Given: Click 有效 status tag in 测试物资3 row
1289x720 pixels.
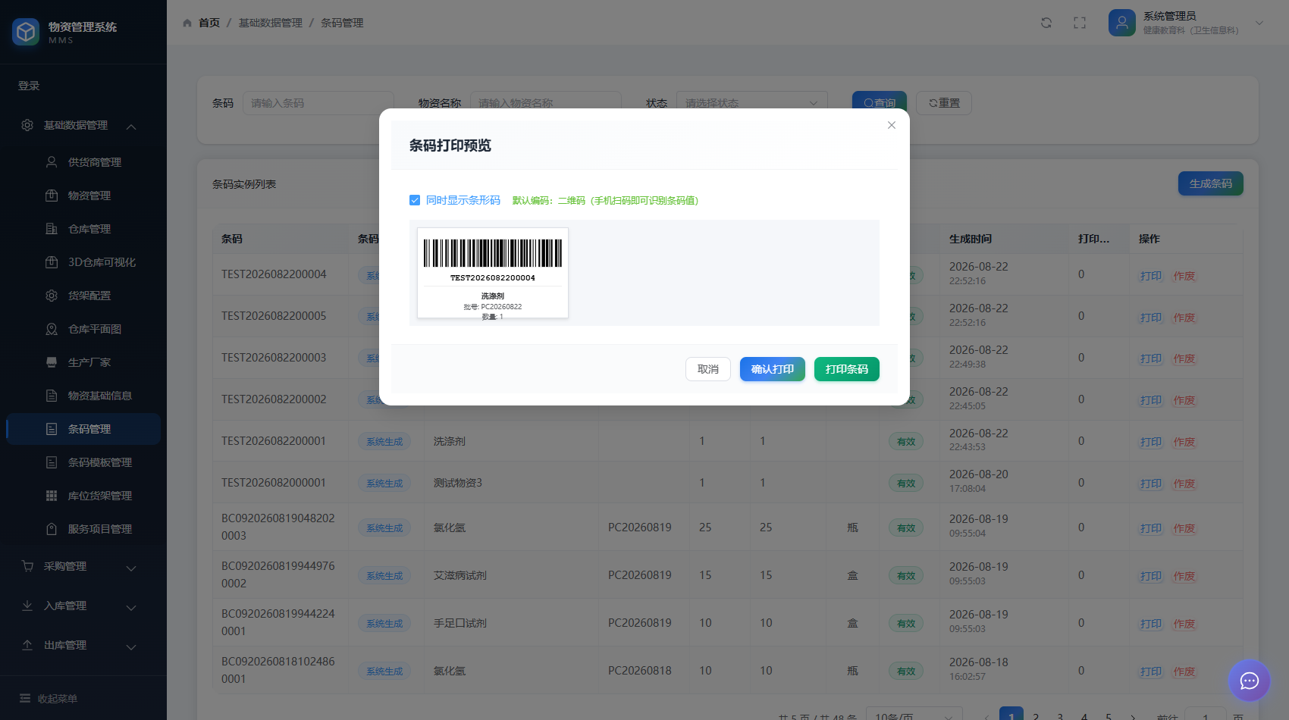Looking at the screenshot, I should 906,484.
